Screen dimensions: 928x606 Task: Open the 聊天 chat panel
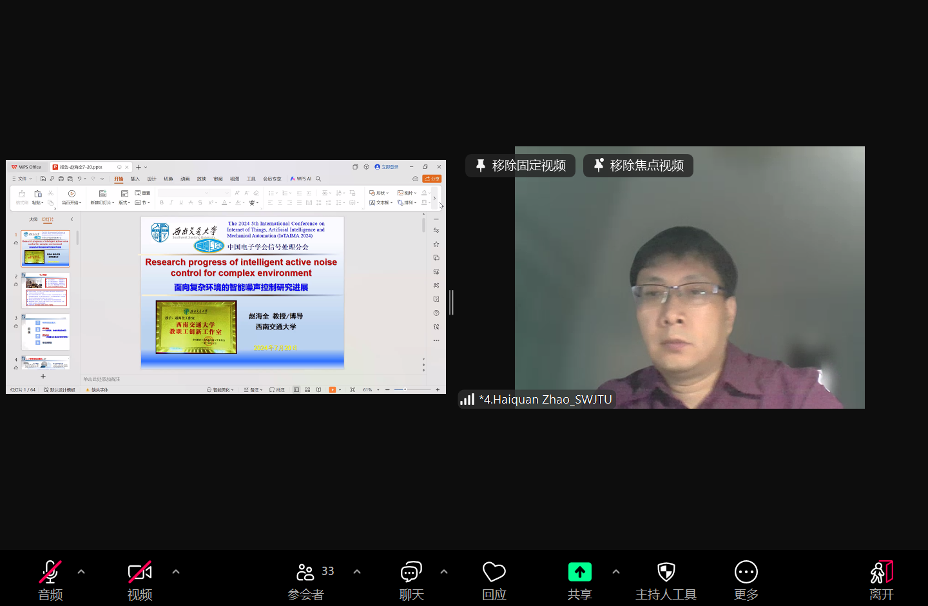pos(411,580)
